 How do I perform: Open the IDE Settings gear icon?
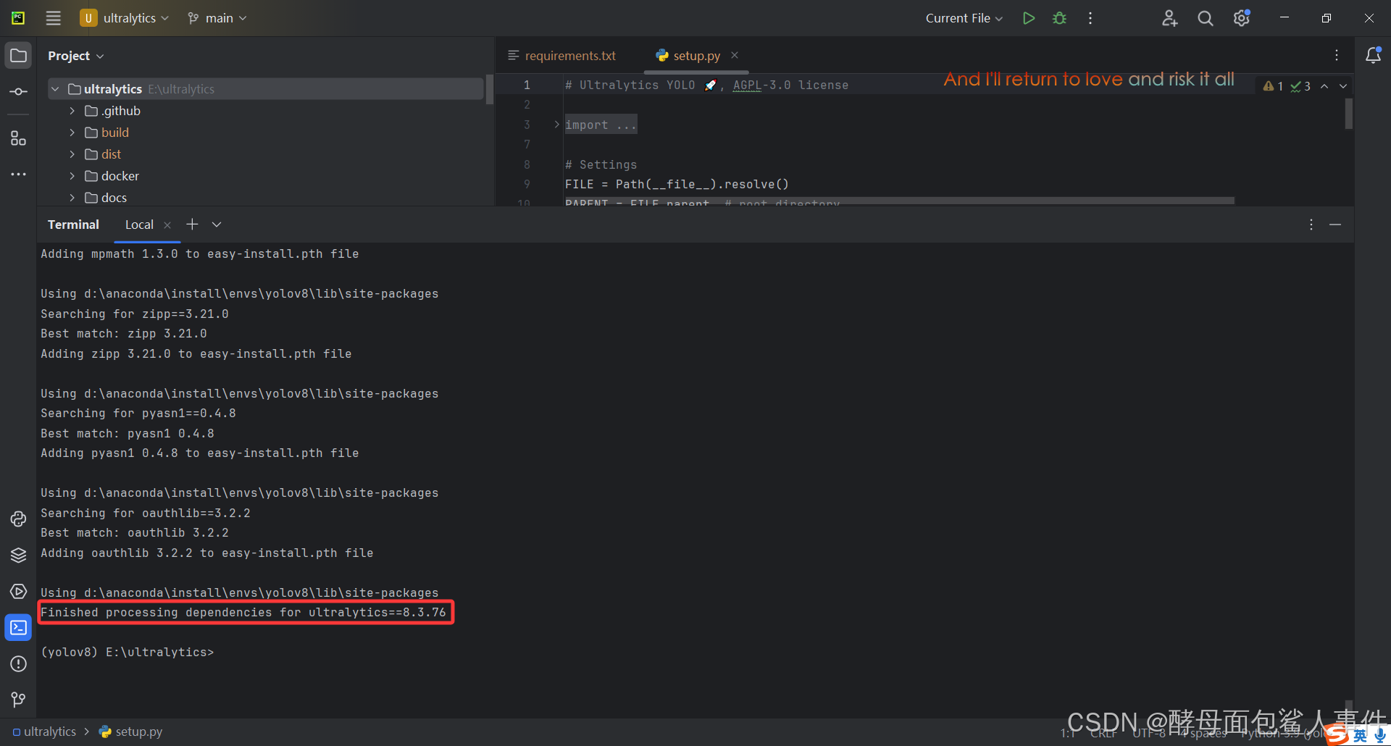tap(1241, 17)
